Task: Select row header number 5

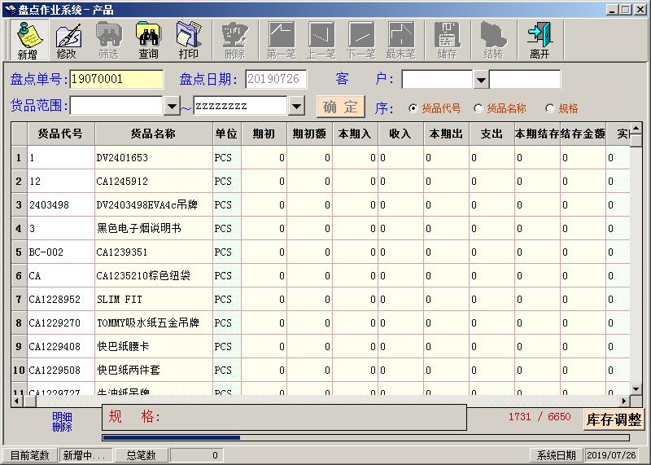Action: [x=19, y=252]
